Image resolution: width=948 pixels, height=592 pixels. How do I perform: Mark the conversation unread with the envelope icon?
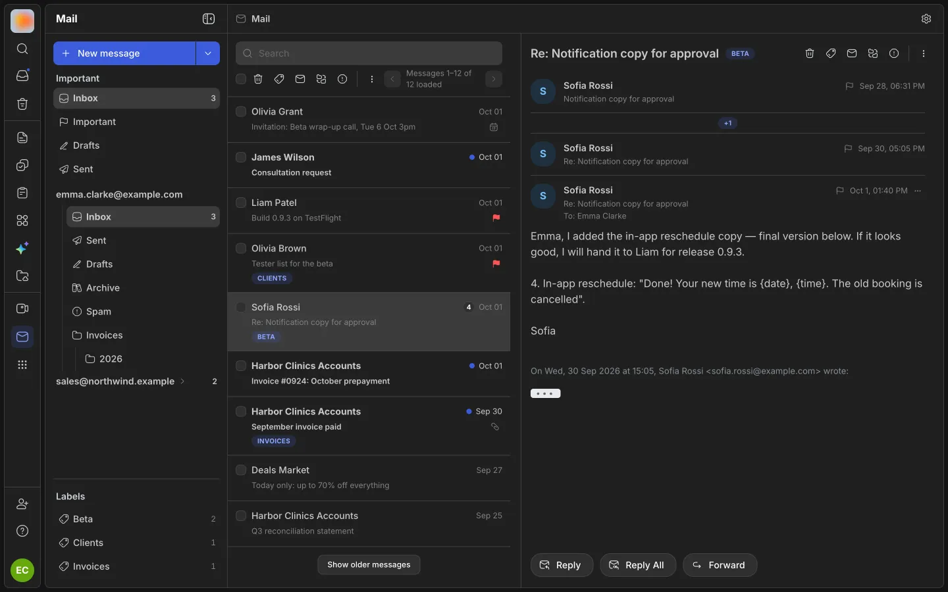click(x=852, y=54)
